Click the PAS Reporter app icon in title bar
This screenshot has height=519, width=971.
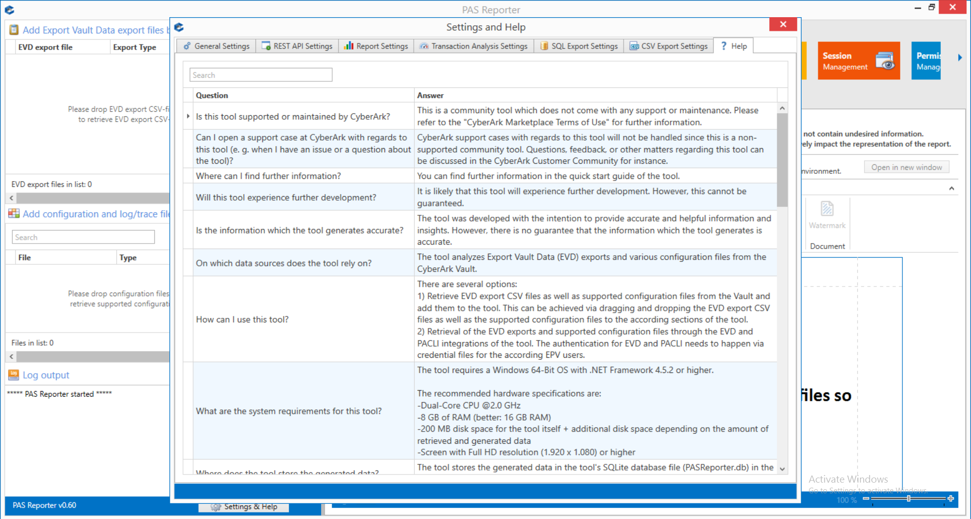point(9,9)
